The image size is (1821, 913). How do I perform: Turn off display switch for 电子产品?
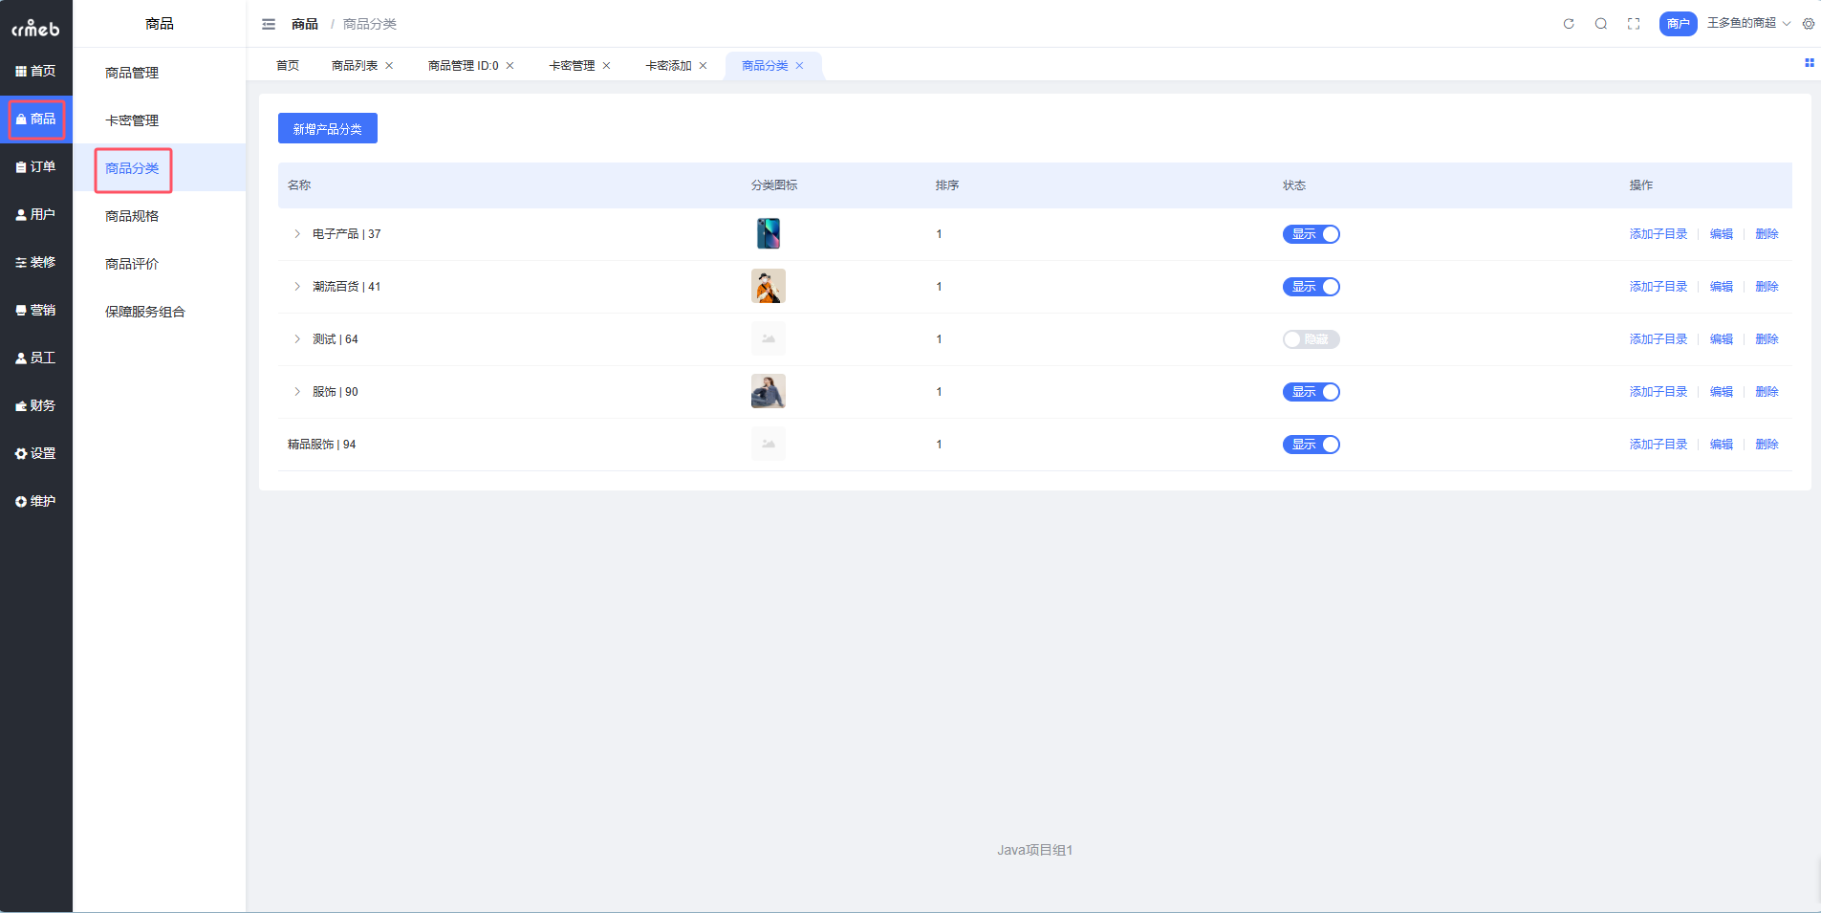tap(1311, 234)
